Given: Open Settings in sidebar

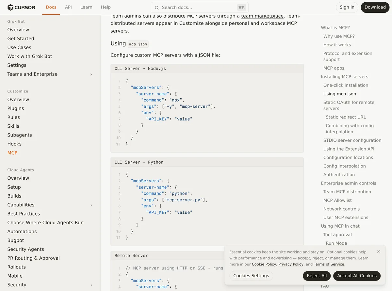Looking at the screenshot, I should pyautogui.click(x=17, y=65).
